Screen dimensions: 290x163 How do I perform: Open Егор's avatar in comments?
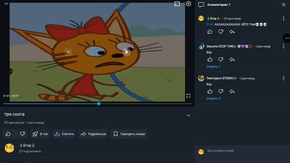tap(201, 18)
